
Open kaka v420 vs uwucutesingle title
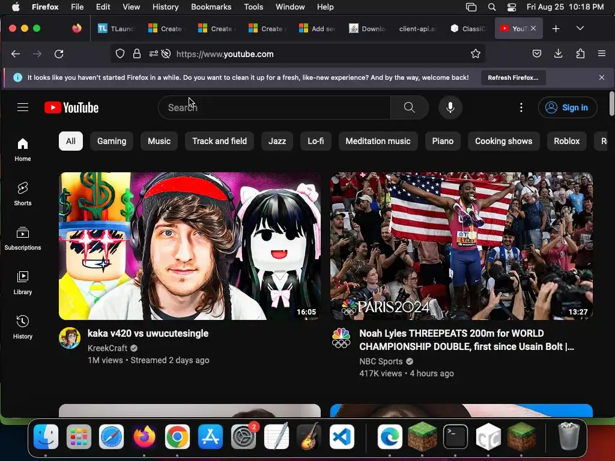click(148, 334)
